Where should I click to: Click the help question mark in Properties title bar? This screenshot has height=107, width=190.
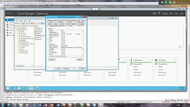click(x=81, y=17)
